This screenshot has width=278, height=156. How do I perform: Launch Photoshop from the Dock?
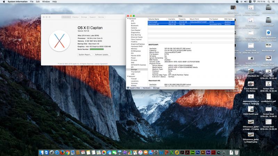(x=198, y=153)
